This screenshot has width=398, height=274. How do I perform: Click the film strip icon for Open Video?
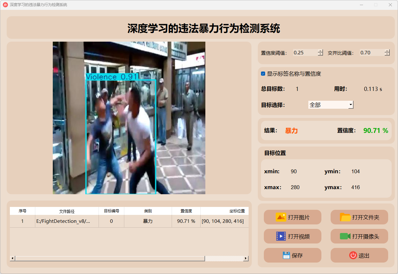click(x=281, y=236)
